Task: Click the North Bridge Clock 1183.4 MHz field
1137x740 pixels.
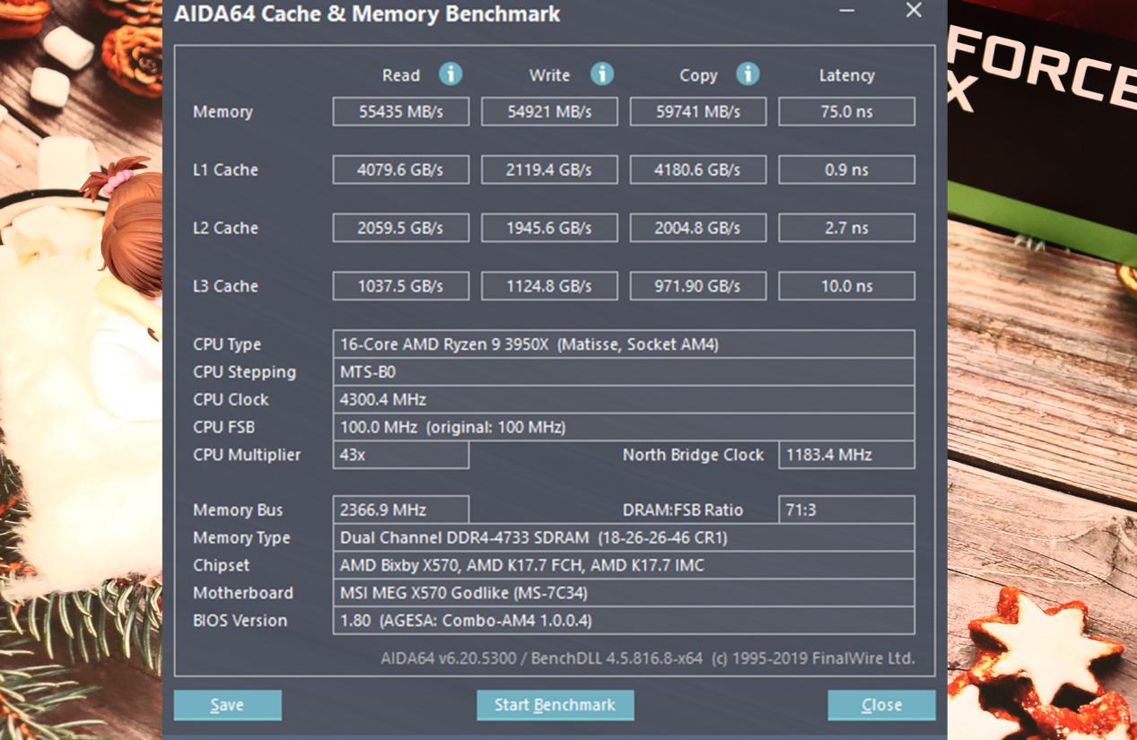Action: coord(846,455)
